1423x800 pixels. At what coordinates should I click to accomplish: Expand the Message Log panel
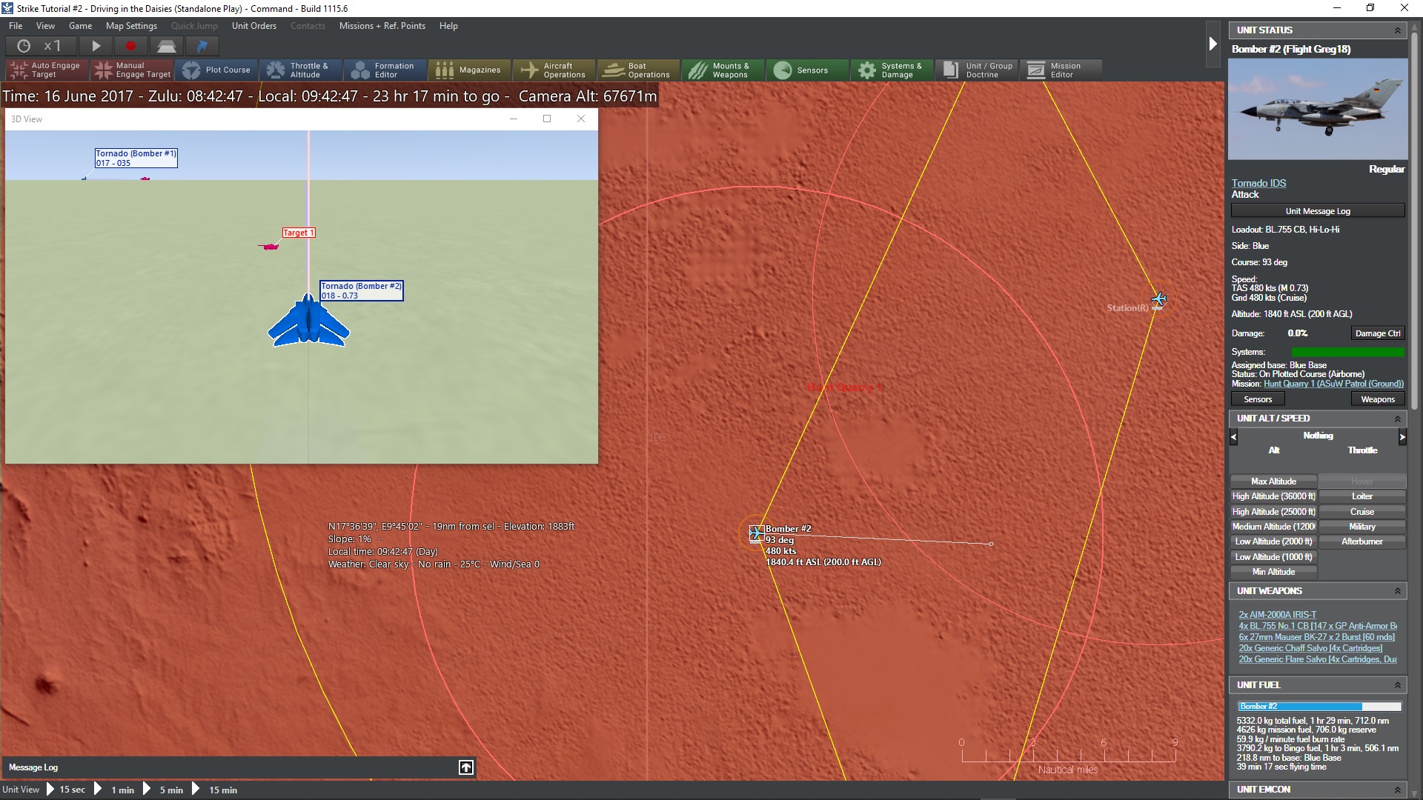pyautogui.click(x=465, y=767)
